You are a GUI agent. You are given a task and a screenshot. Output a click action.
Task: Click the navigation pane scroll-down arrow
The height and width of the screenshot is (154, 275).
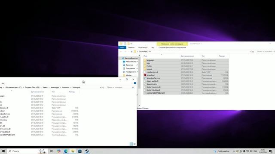tap(139, 105)
